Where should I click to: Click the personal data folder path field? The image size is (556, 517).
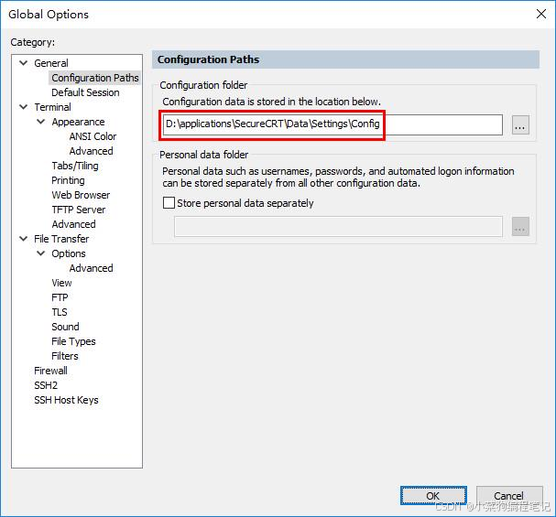click(338, 227)
